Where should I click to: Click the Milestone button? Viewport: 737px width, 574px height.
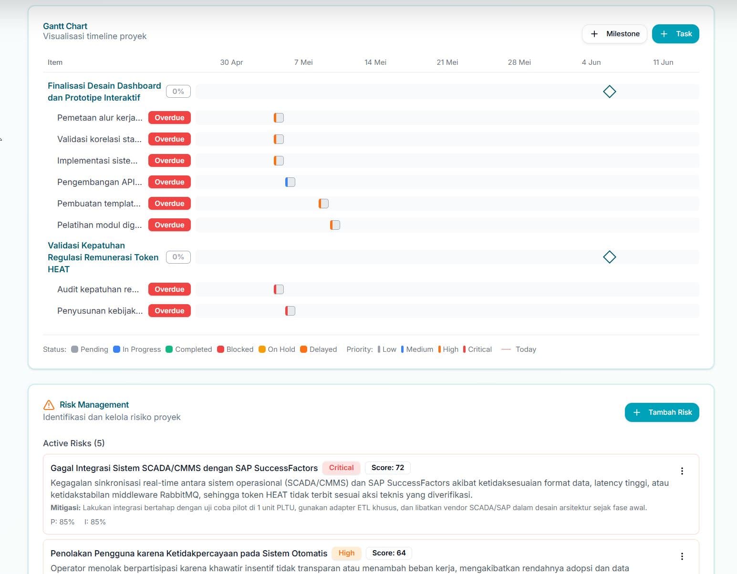[x=614, y=34]
